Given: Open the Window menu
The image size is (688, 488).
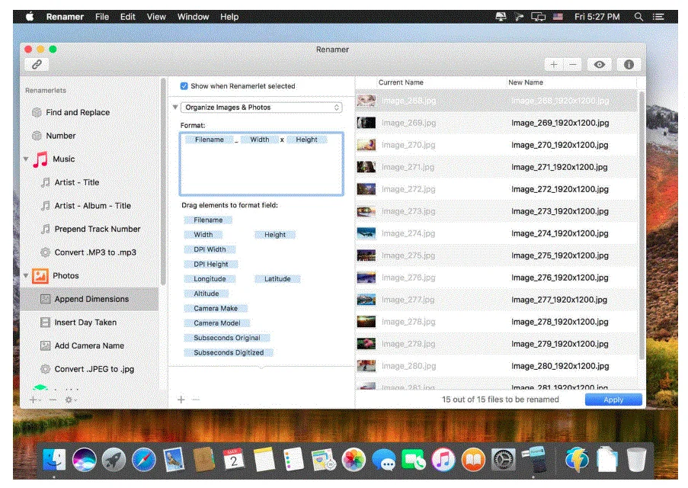Looking at the screenshot, I should (193, 17).
